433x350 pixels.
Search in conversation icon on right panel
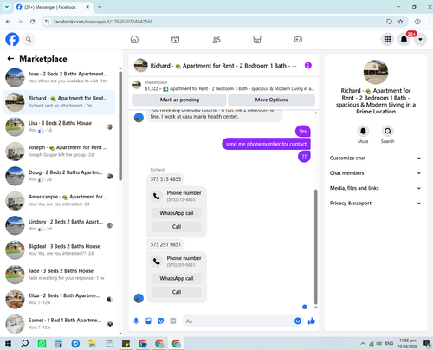388,131
